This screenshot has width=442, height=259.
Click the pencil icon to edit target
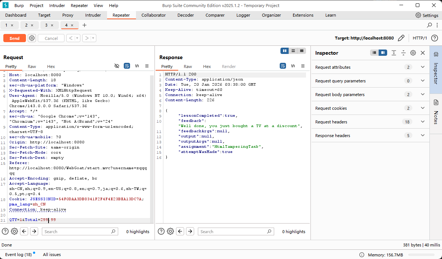[x=401, y=38]
